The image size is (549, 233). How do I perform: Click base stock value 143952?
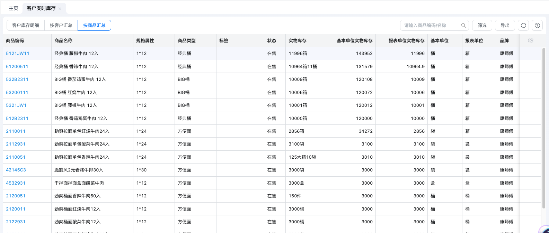(x=364, y=54)
